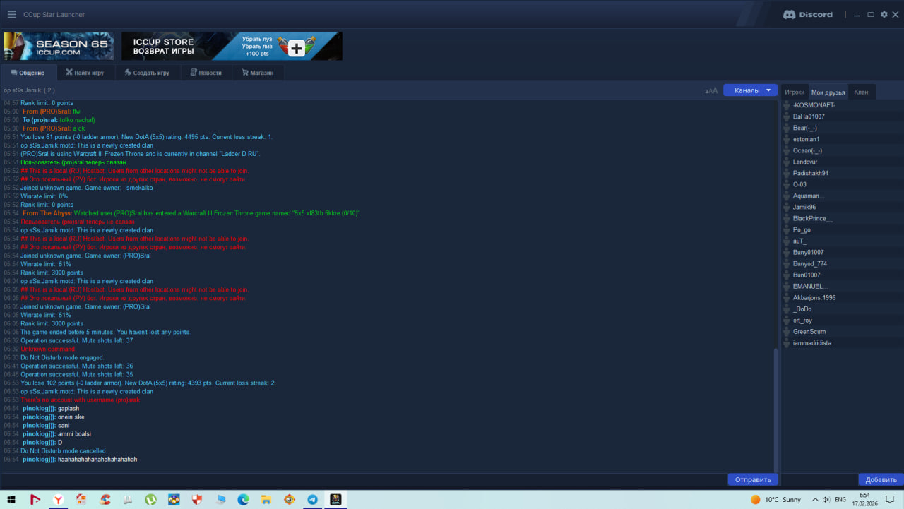Open File Explorer from the taskbar

pos(266,499)
